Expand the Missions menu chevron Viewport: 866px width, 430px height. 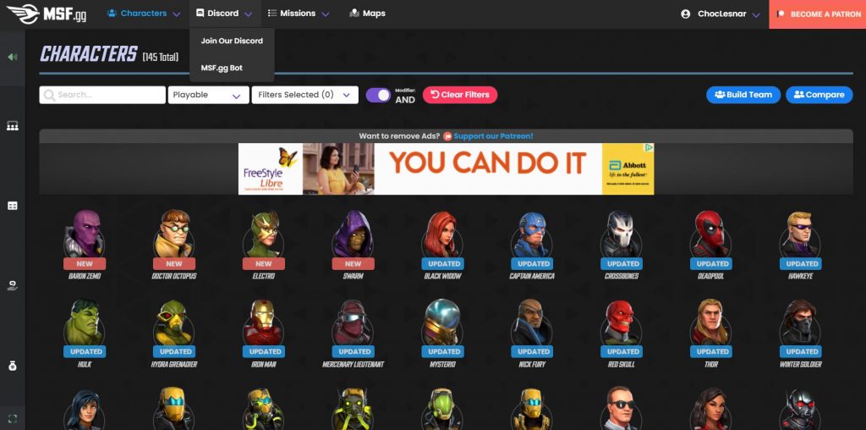point(326,14)
